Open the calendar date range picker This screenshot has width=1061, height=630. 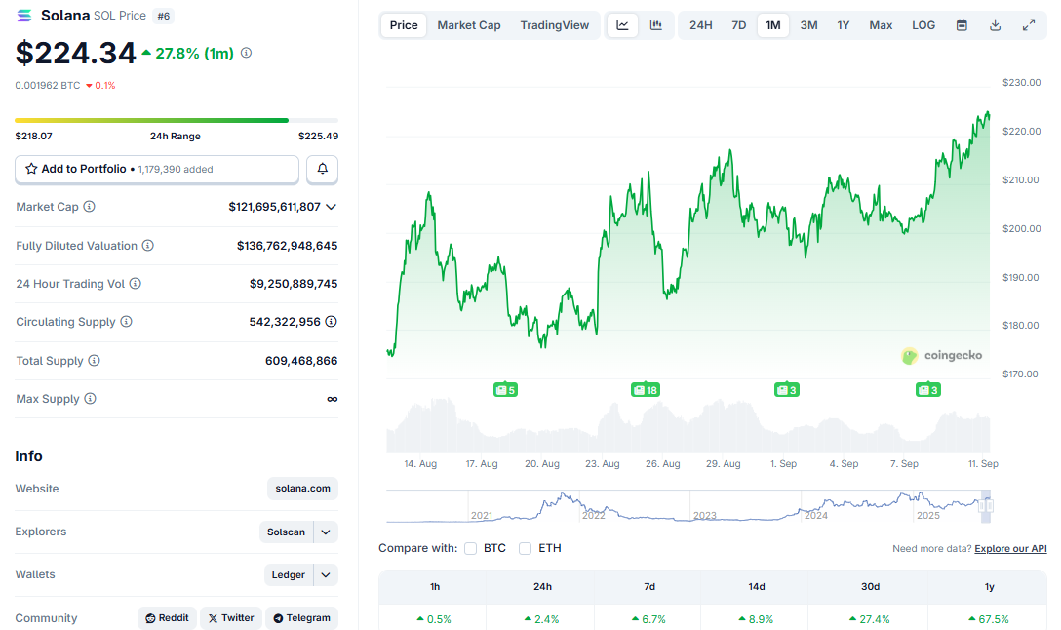tap(962, 25)
